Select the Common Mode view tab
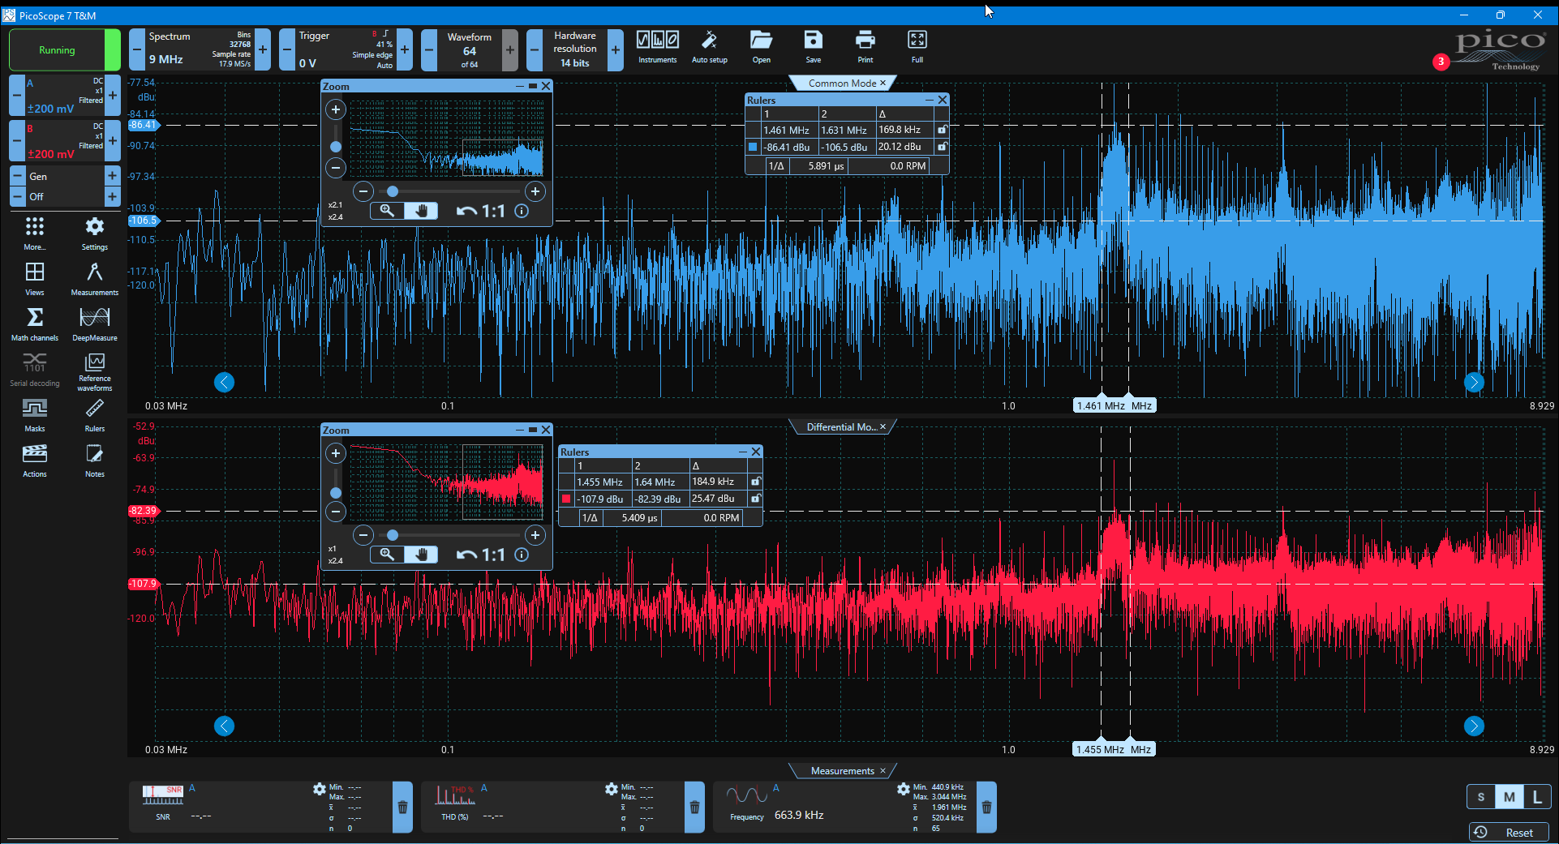 842,83
